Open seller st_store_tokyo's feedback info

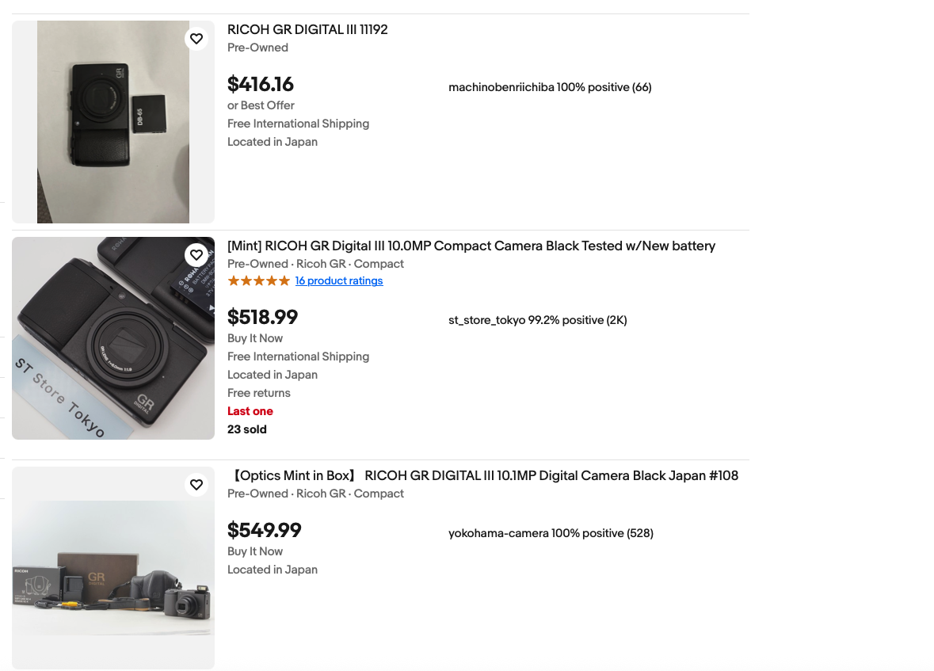[537, 320]
